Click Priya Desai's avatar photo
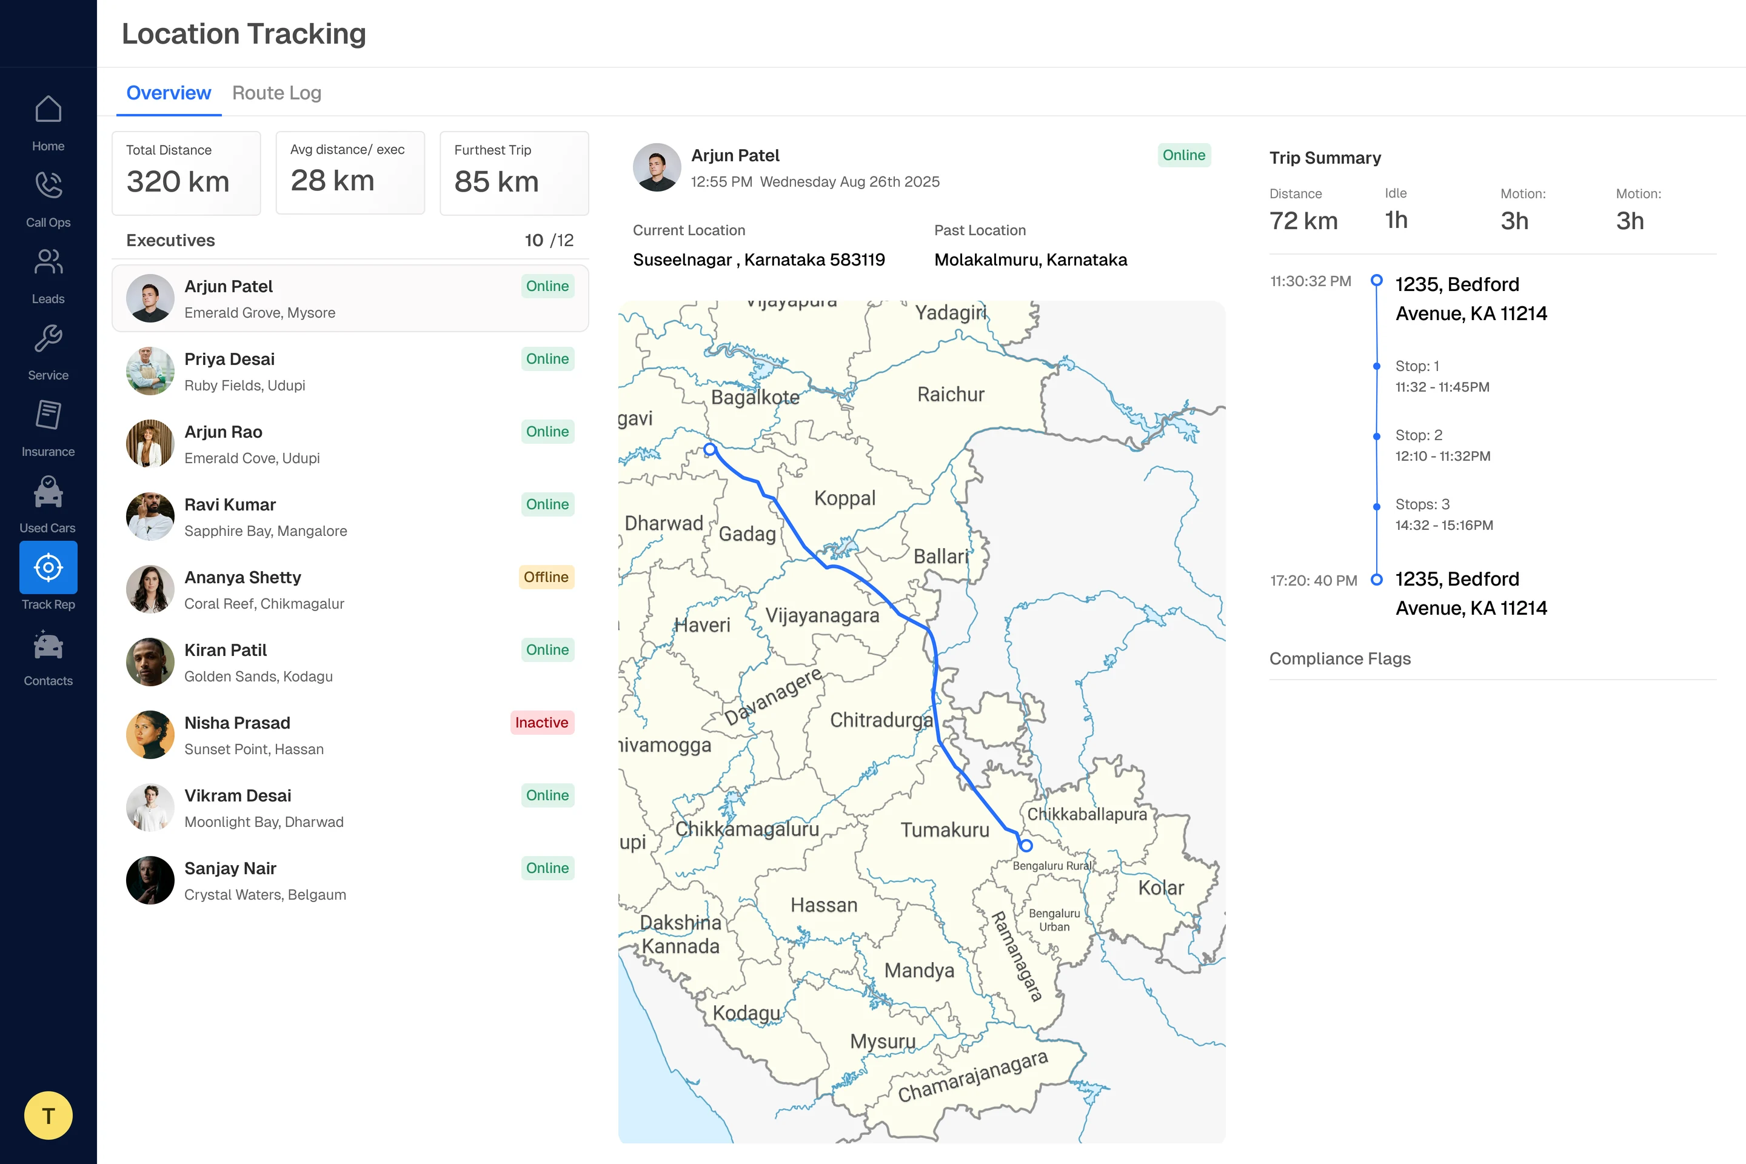 pyautogui.click(x=150, y=371)
